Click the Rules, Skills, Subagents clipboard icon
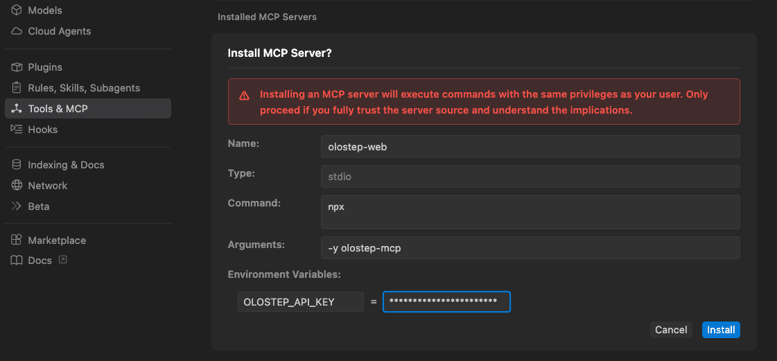Screen dimensions: 777x361 (x=17, y=87)
